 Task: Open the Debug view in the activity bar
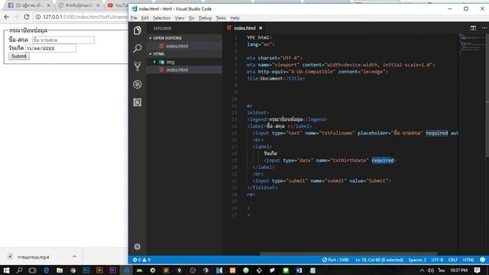(x=138, y=85)
